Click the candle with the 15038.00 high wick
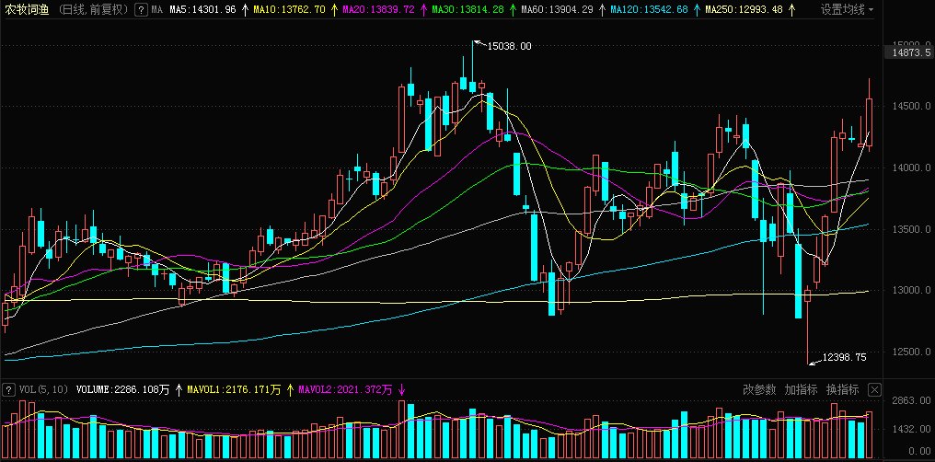Viewport: 935px width, 462px height. [x=472, y=87]
